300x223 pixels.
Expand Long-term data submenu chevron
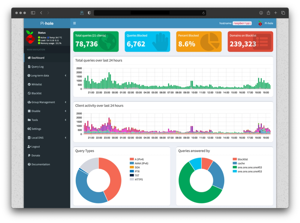65,76
